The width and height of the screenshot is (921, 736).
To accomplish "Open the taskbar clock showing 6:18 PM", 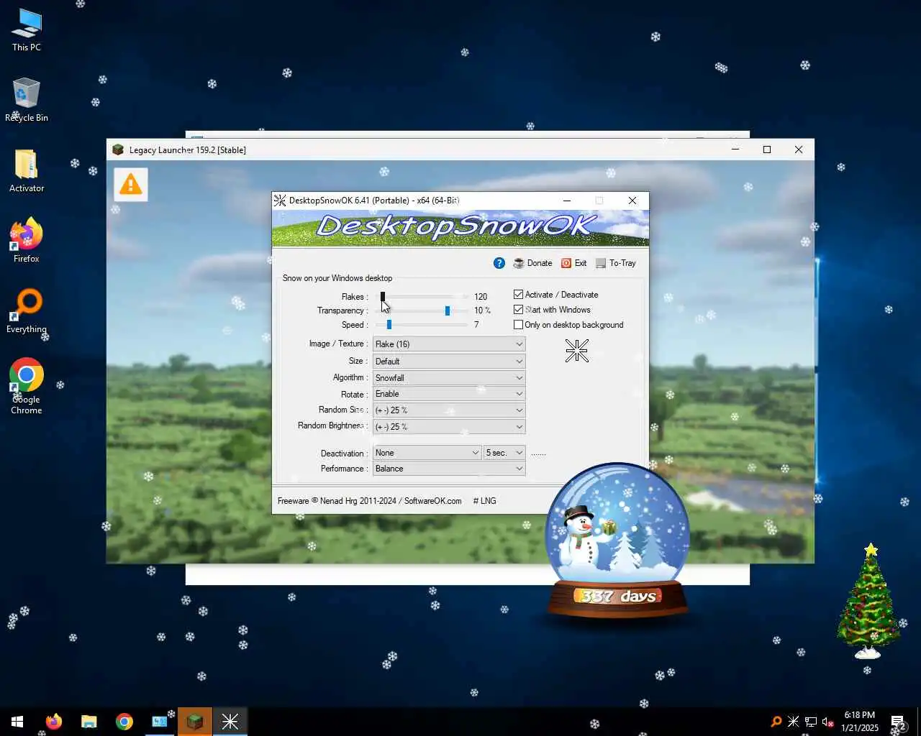I will [860, 722].
